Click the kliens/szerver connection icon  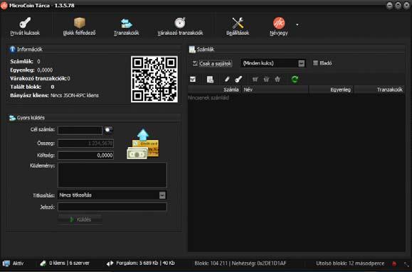[43, 263]
